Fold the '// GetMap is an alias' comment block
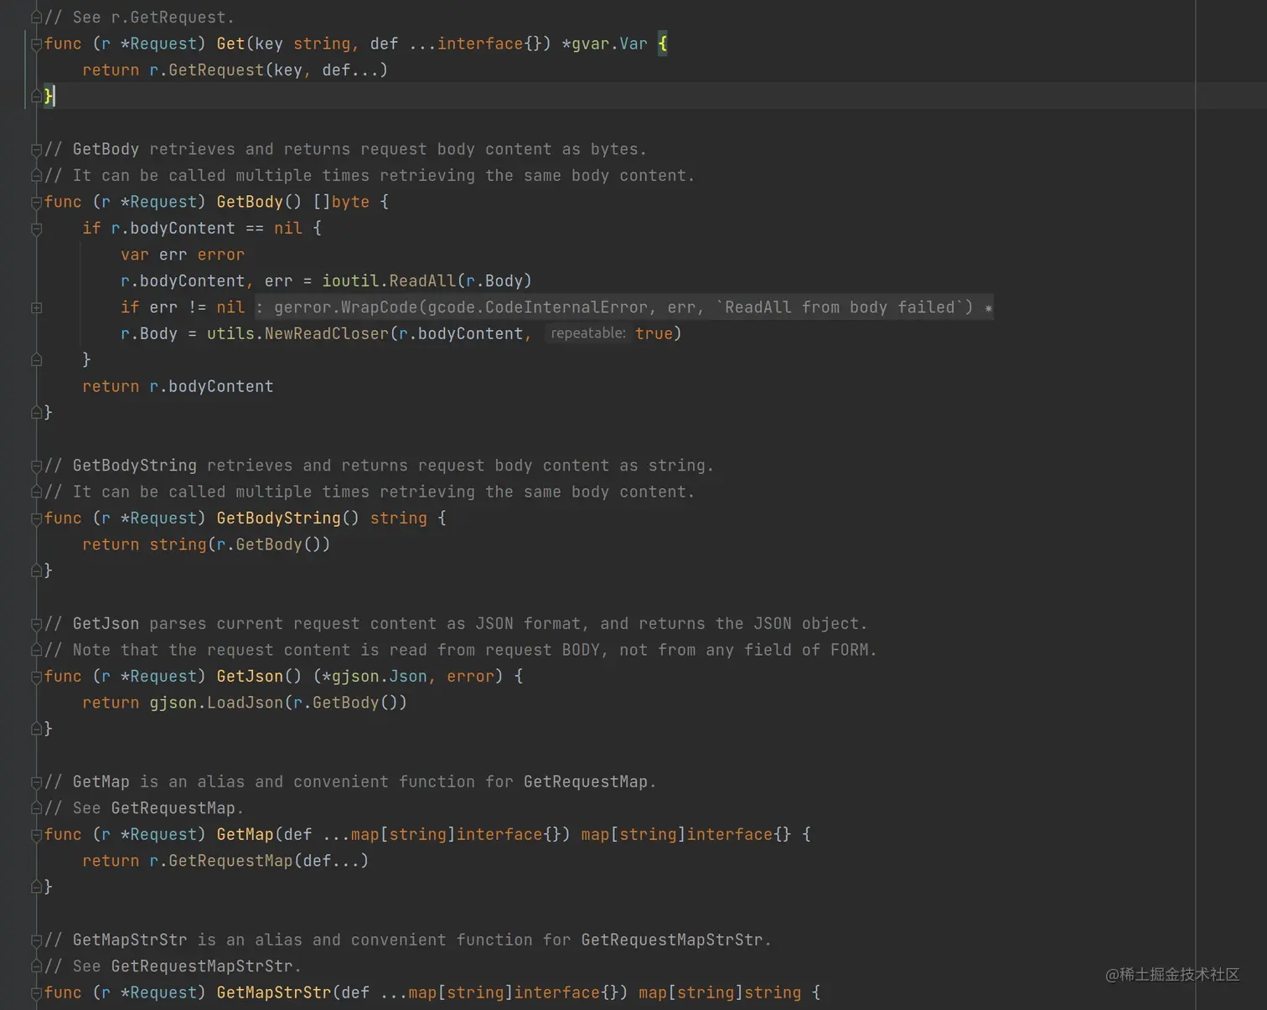Viewport: 1267px width, 1010px height. point(36,782)
